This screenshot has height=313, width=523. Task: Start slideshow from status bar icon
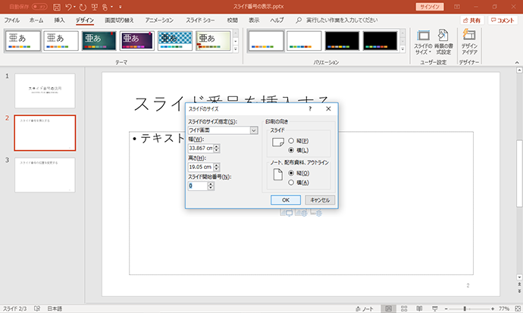[434, 308]
